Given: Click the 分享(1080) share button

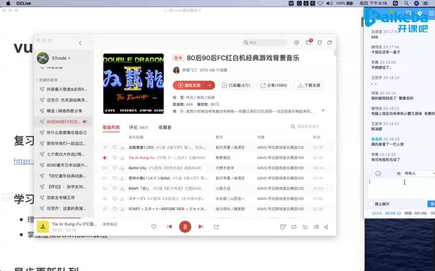Looking at the screenshot, I should (274, 85).
